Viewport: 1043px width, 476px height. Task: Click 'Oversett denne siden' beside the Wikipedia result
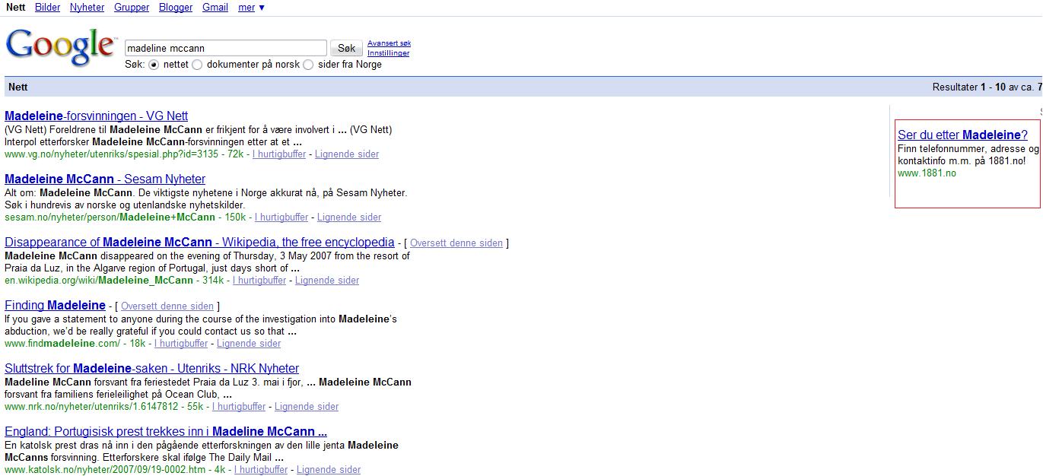(456, 243)
